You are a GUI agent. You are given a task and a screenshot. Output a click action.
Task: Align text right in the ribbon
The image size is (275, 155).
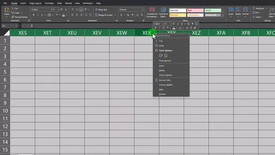coord(81,15)
